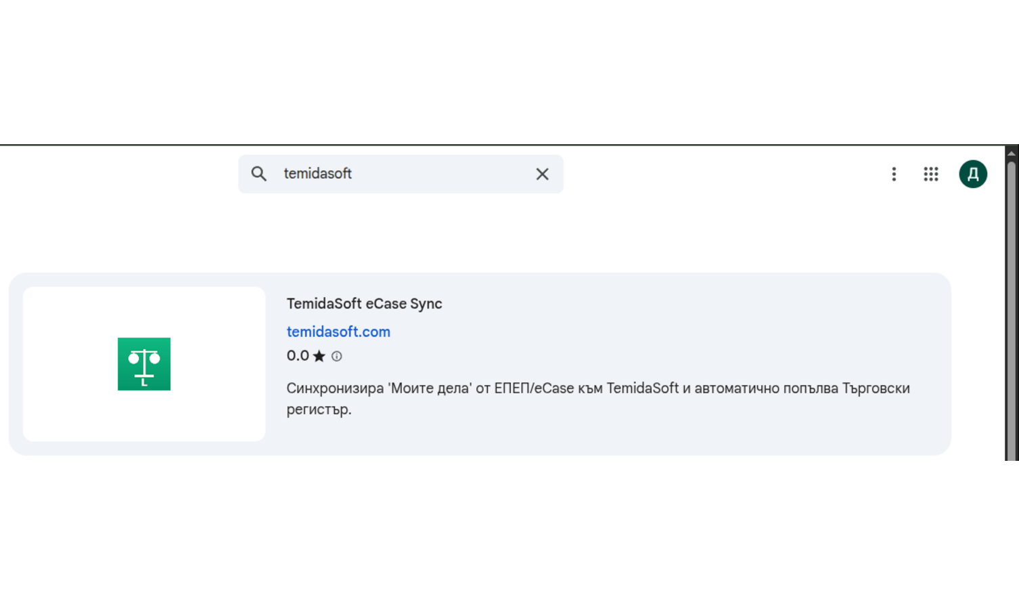Open the three-dot more options menu
Image resolution: width=1019 pixels, height=605 pixels.
pos(894,174)
